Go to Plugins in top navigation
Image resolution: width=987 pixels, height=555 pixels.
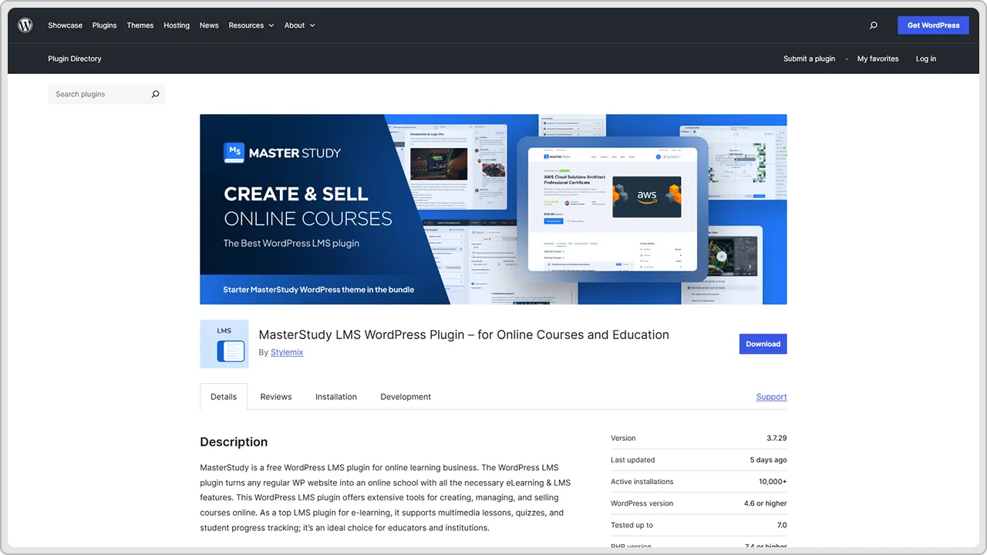click(105, 25)
